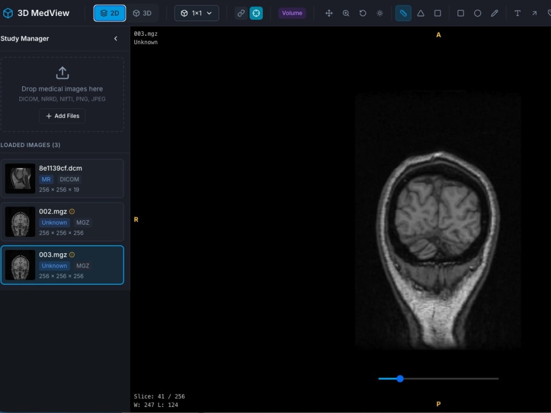Switch to 2D view mode

click(x=110, y=13)
